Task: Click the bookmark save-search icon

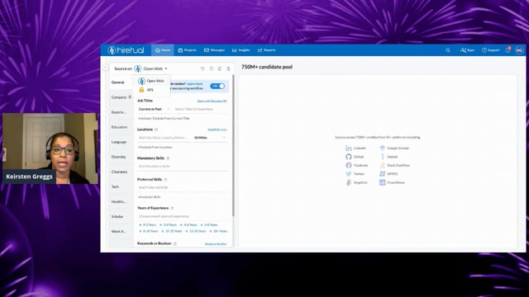Action: click(212, 68)
